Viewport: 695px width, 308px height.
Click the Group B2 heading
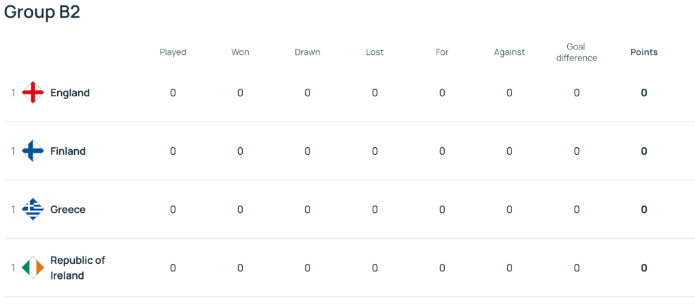pos(42,12)
